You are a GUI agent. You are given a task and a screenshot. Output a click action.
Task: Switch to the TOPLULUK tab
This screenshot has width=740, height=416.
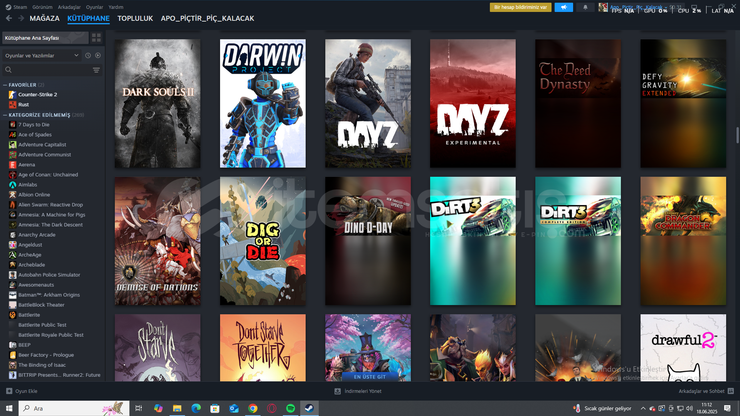[x=135, y=18]
